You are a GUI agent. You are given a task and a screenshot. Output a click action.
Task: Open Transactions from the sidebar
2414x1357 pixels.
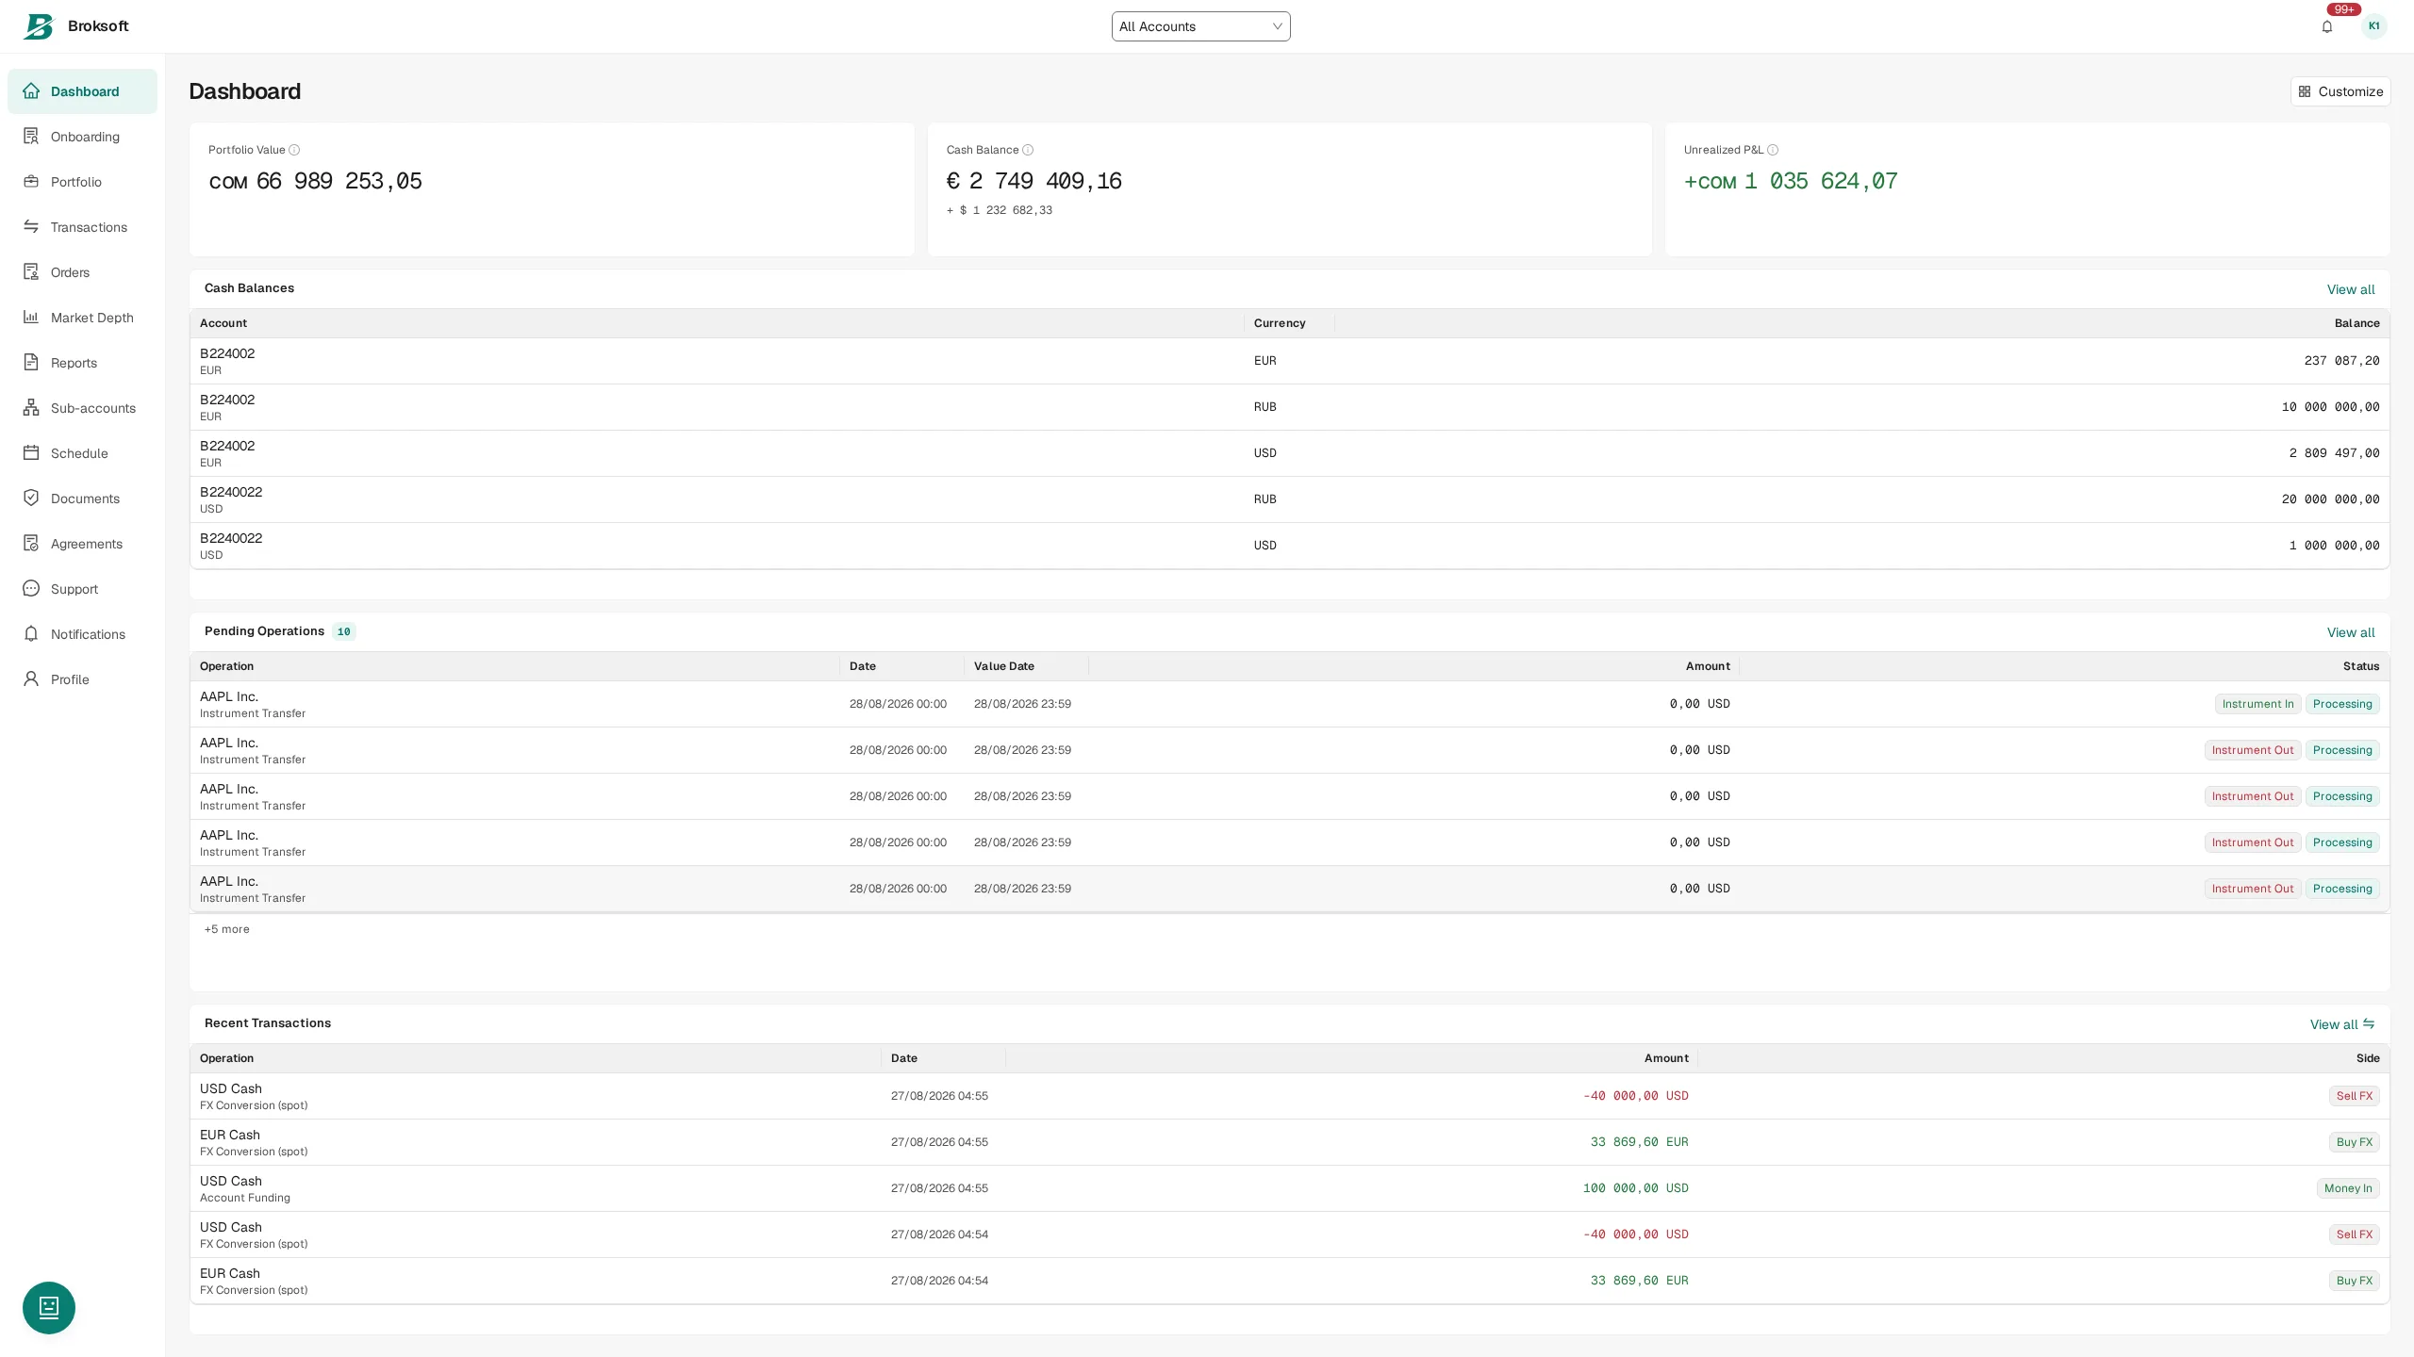click(82, 227)
